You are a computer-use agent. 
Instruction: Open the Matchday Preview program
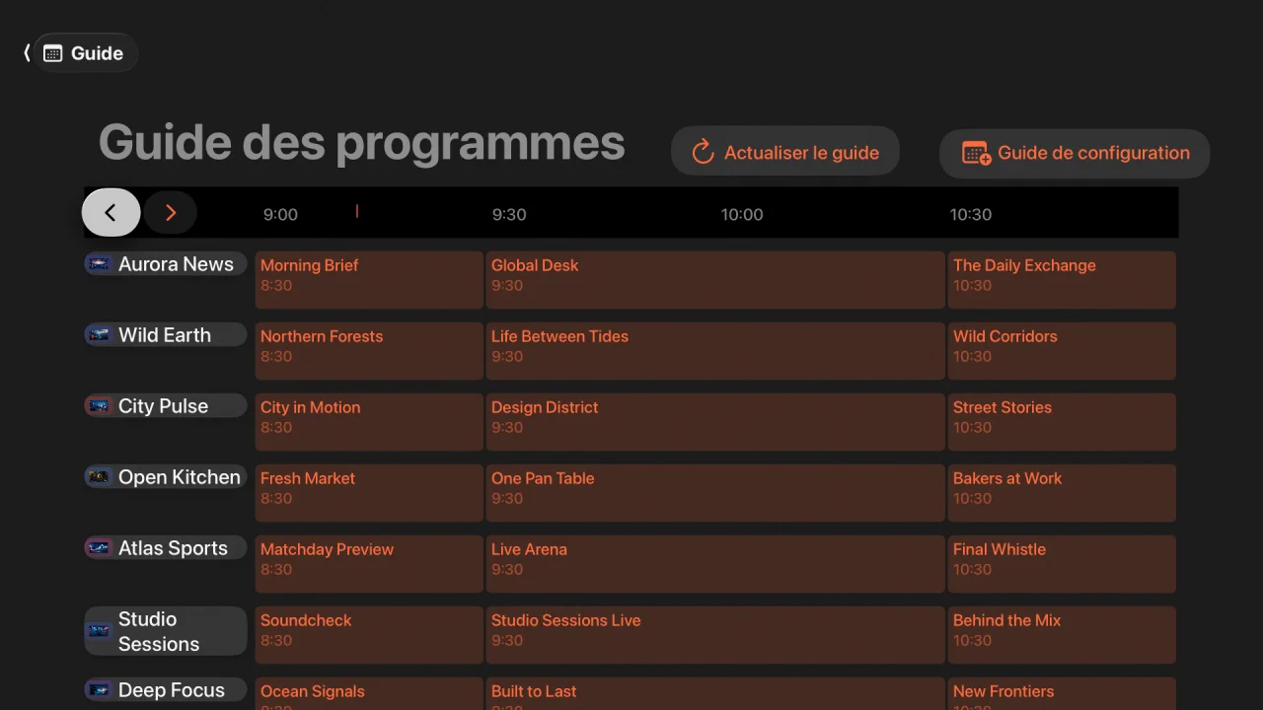tap(369, 564)
